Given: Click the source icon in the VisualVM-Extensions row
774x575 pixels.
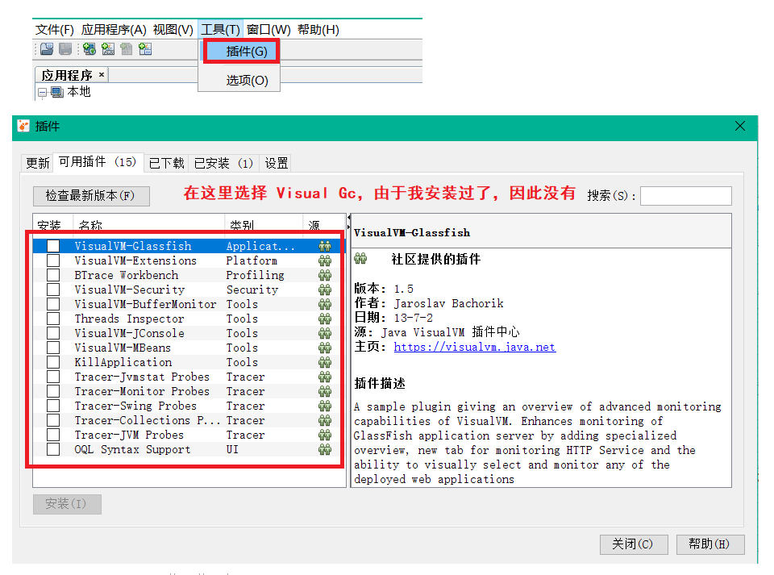Looking at the screenshot, I should (x=325, y=260).
